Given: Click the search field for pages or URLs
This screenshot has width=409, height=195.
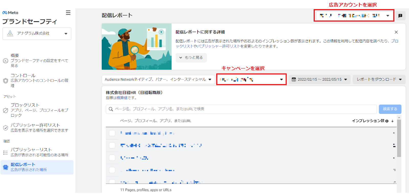Looking at the screenshot, I should (x=241, y=109).
